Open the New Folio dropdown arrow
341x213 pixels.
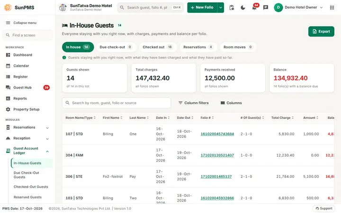(x=221, y=8)
